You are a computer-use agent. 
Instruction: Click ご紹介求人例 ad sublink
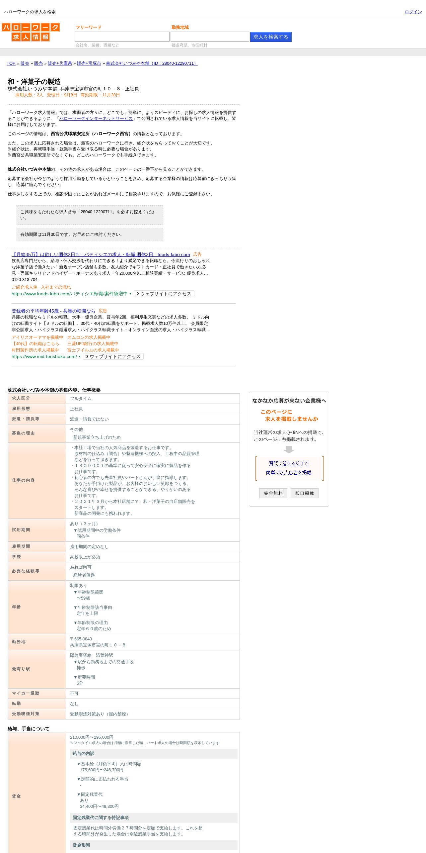[x=25, y=287]
